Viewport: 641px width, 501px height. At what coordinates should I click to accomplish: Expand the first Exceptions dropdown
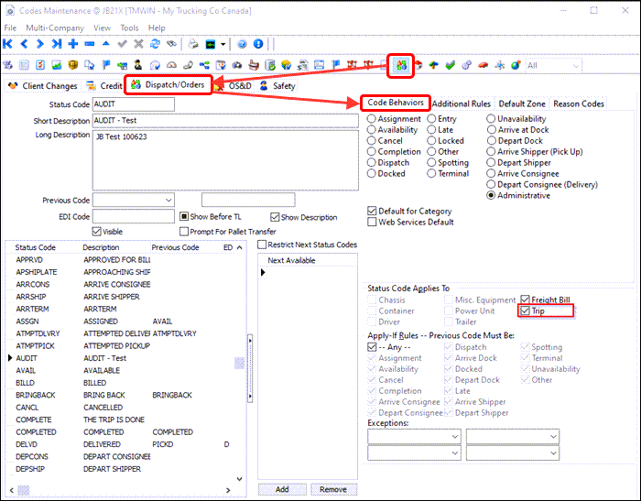coord(454,436)
